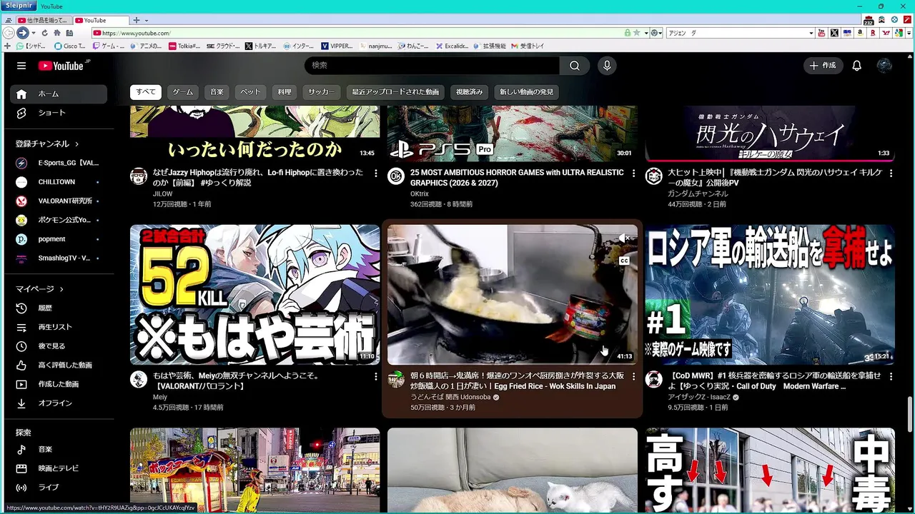This screenshot has width=915, height=514.
Task: Select the 最近アップロードされた動画 chip
Action: 395,92
